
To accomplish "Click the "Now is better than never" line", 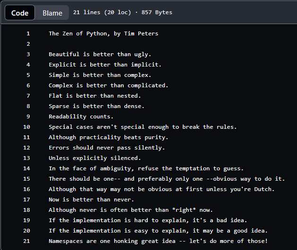I will pos(91,200).
